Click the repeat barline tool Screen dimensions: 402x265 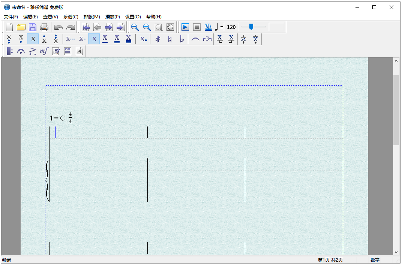[x=9, y=51]
